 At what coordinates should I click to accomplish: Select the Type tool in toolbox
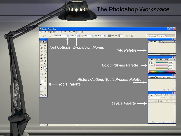45,67
